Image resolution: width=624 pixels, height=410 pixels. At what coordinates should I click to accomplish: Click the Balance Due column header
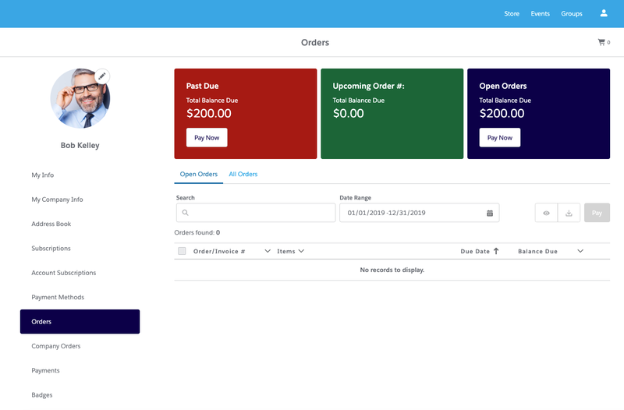click(x=537, y=251)
